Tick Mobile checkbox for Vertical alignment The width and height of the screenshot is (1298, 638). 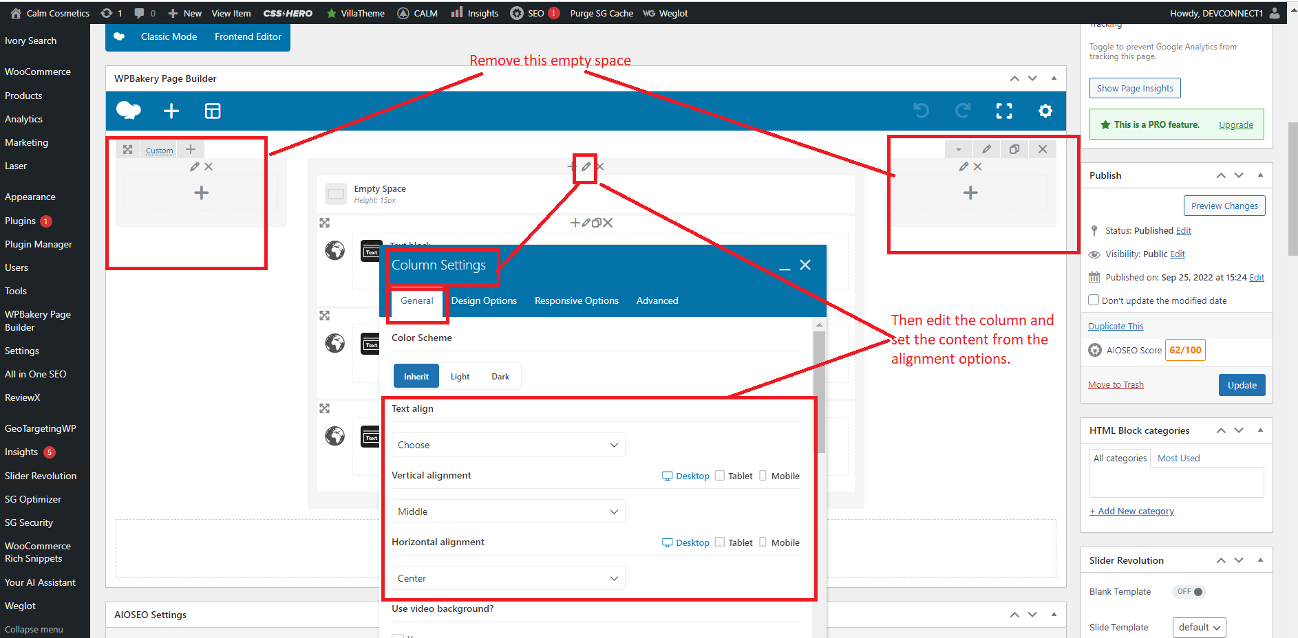pos(763,476)
